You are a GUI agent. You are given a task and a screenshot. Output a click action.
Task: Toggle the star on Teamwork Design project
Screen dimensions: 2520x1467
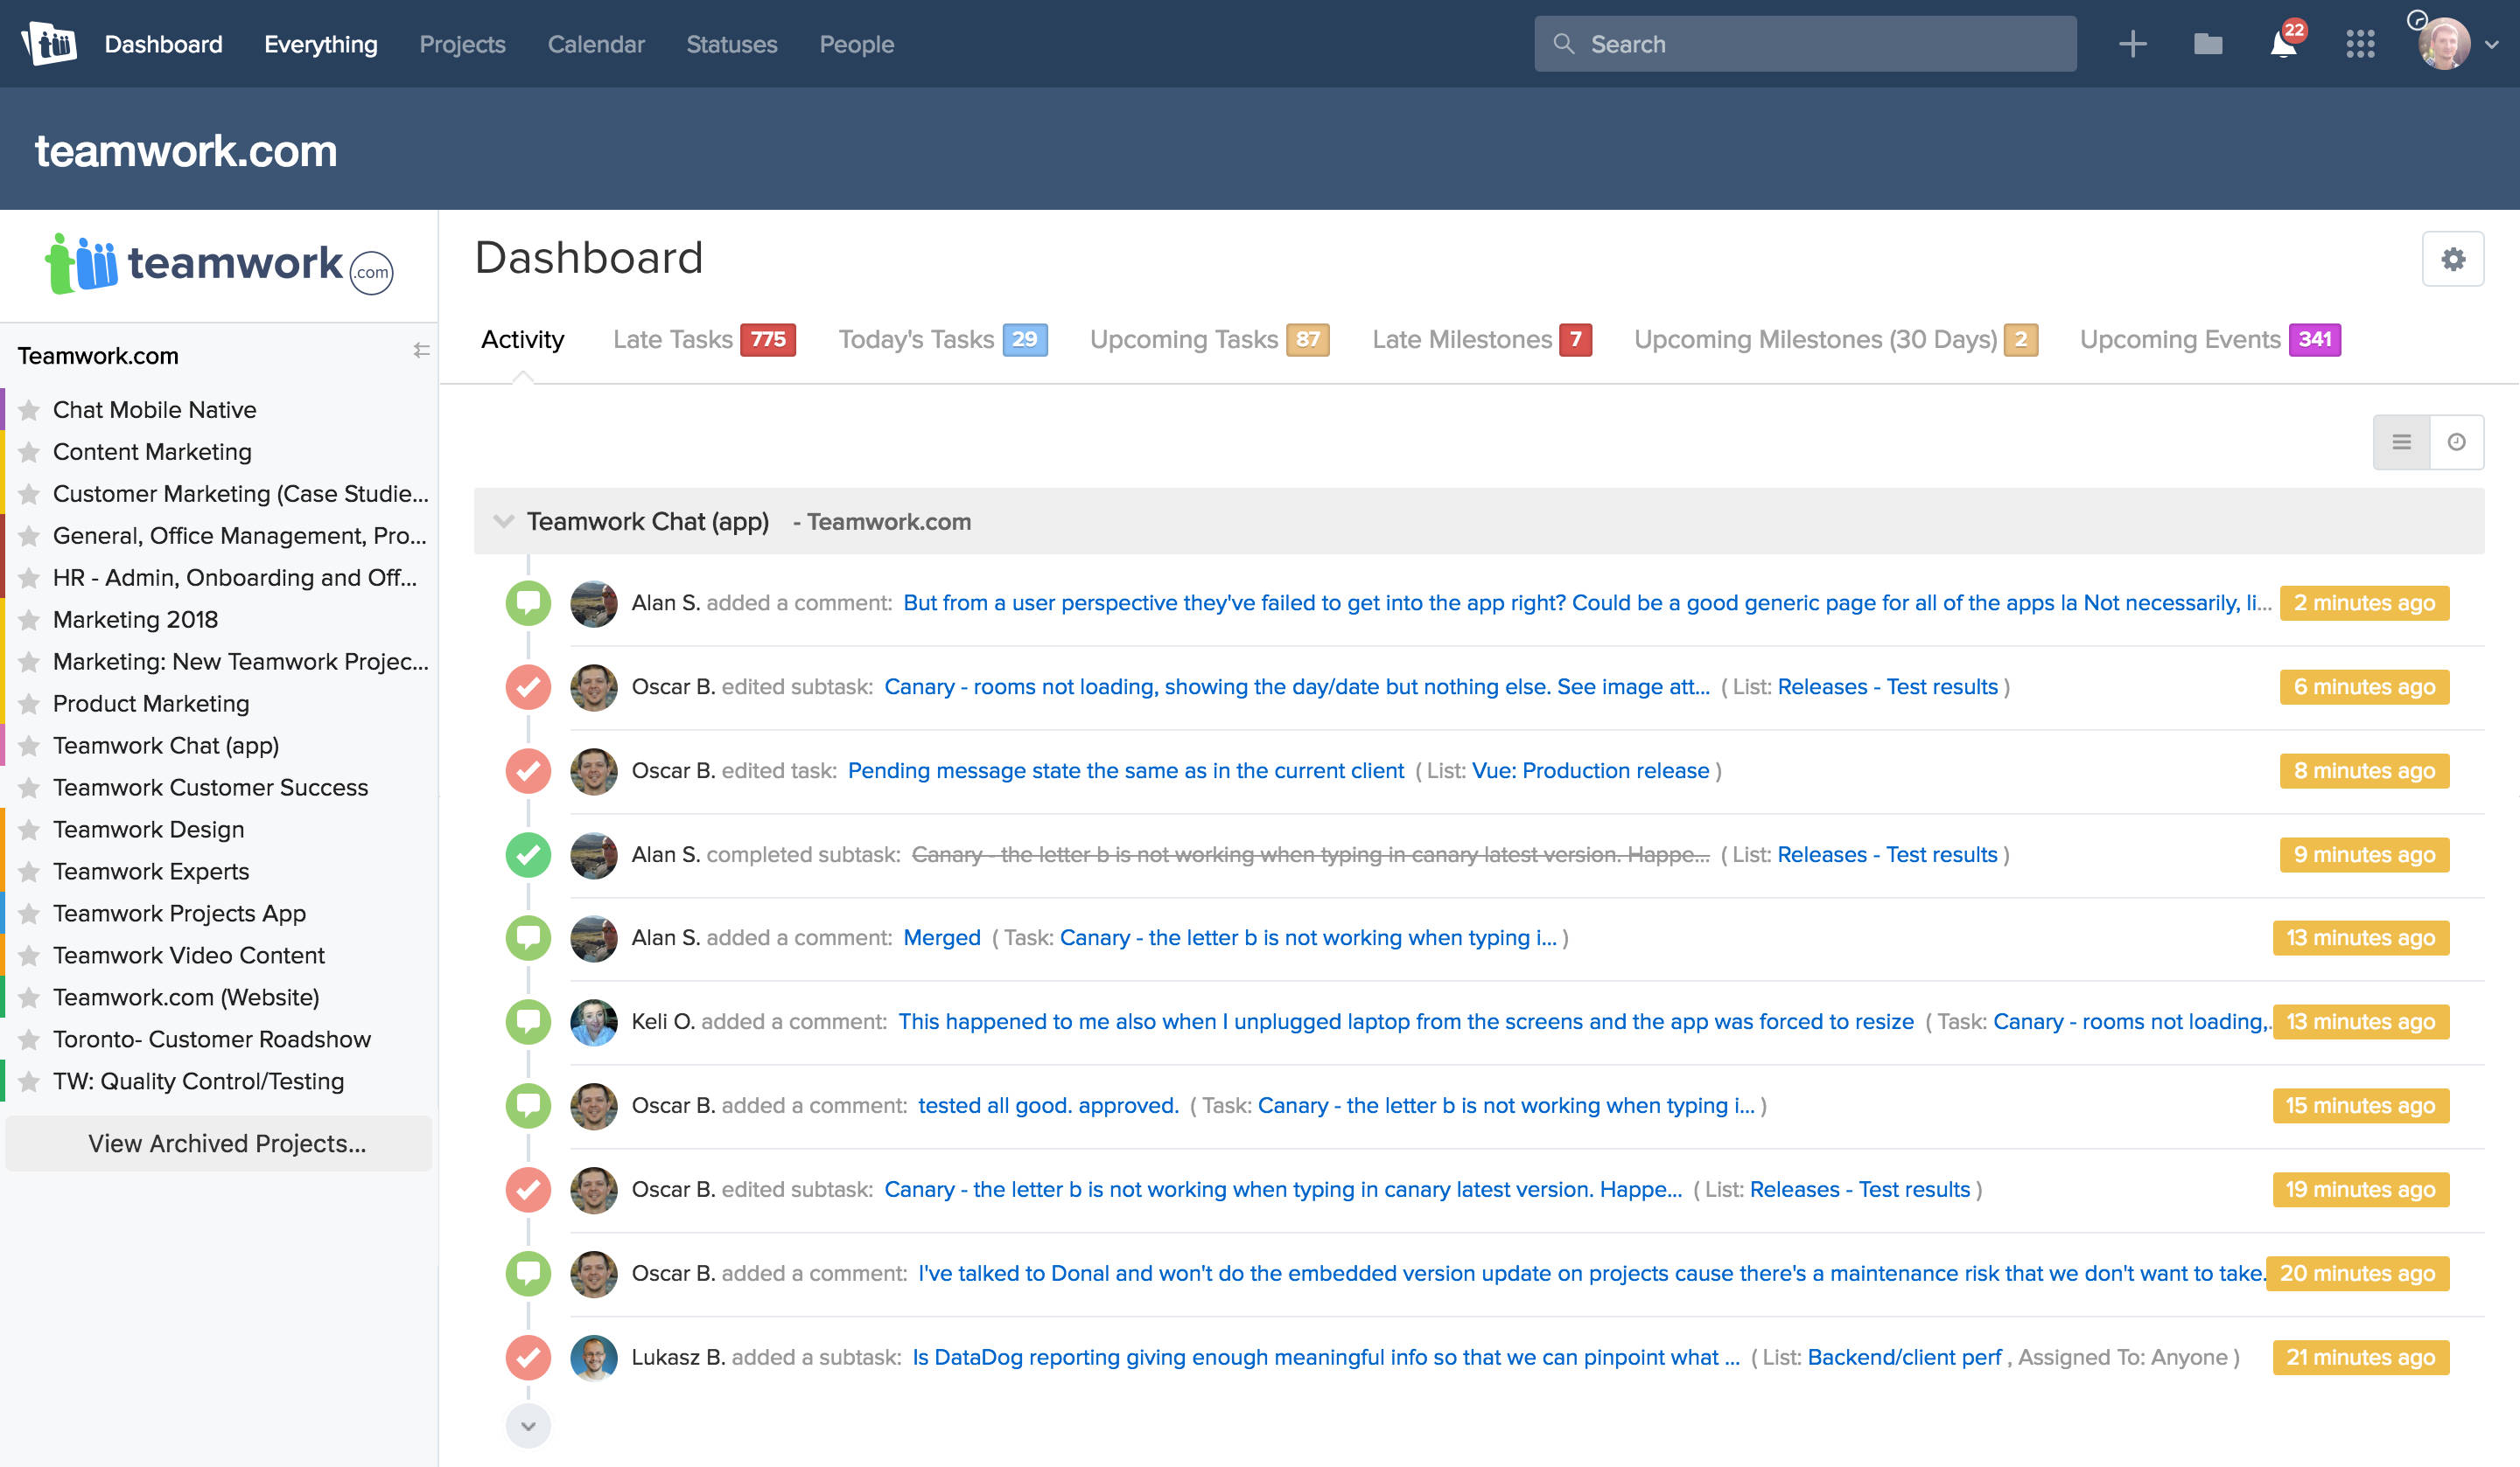tap(28, 829)
